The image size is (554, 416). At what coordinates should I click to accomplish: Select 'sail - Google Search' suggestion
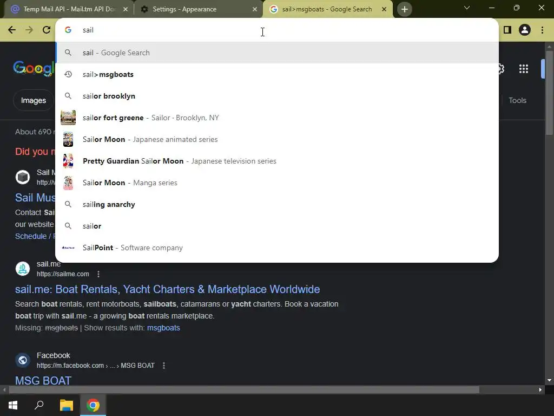click(x=277, y=53)
